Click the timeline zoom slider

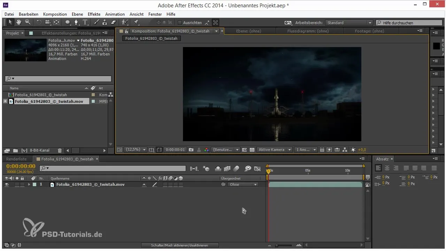[284, 245]
